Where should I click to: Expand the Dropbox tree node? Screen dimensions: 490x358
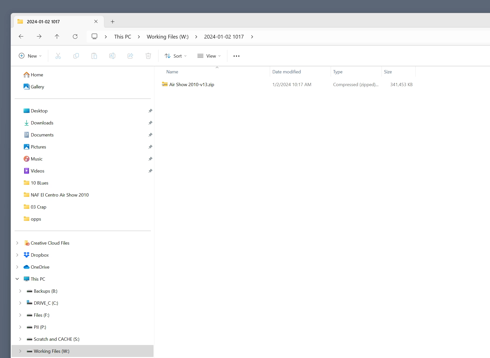click(17, 255)
